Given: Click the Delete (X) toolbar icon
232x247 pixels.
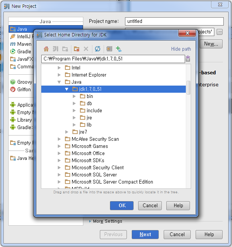Looking at the screenshot, I should pos(86,49).
